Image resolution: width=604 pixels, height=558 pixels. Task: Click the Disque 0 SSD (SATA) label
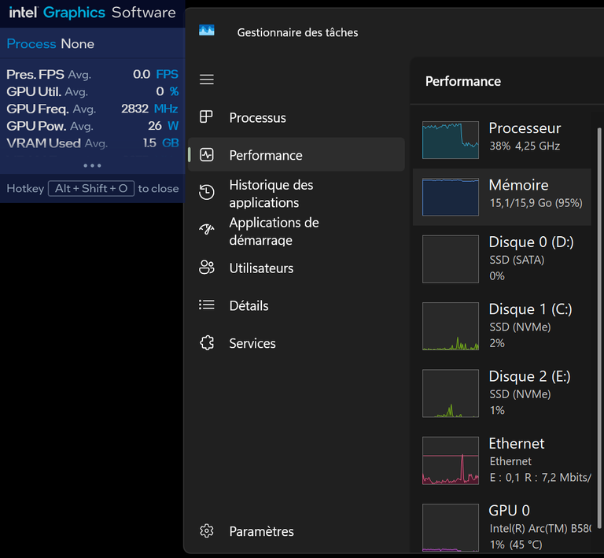(x=517, y=260)
